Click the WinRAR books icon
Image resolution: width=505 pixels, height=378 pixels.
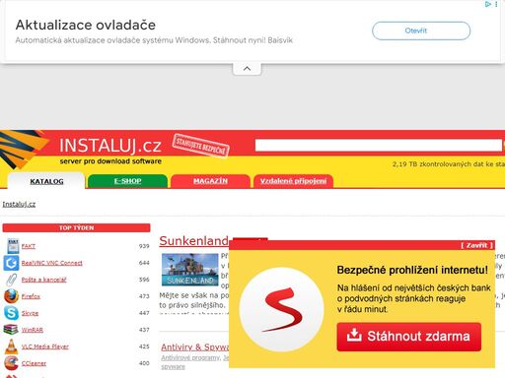point(11,330)
